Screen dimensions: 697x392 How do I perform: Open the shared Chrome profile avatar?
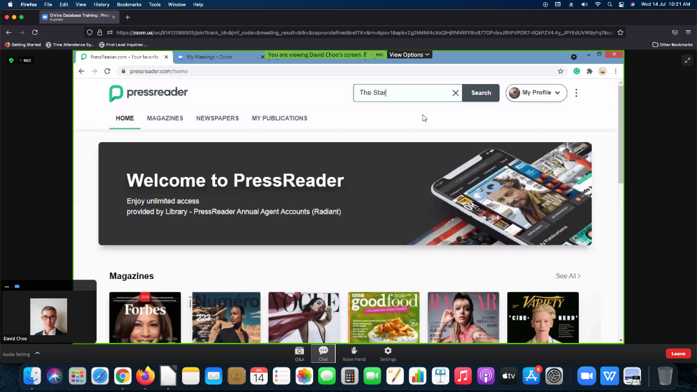(x=602, y=71)
